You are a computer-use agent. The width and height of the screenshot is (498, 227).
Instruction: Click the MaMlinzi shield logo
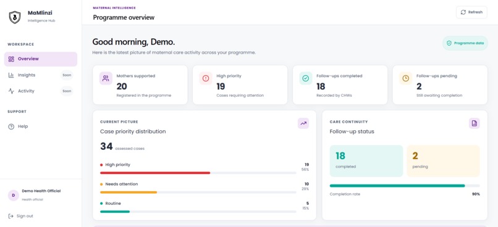[x=15, y=17]
